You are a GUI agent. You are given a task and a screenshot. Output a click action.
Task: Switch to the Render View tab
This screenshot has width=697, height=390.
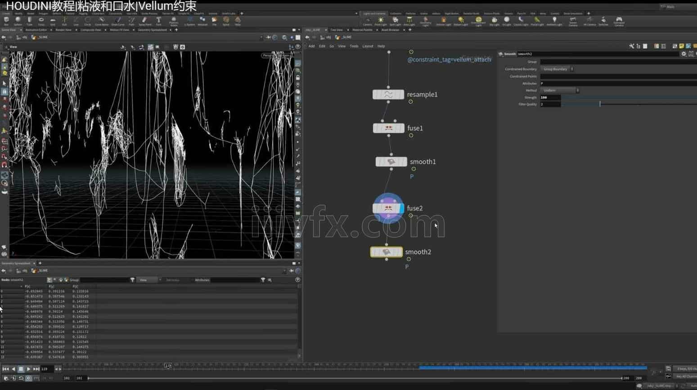[63, 30]
